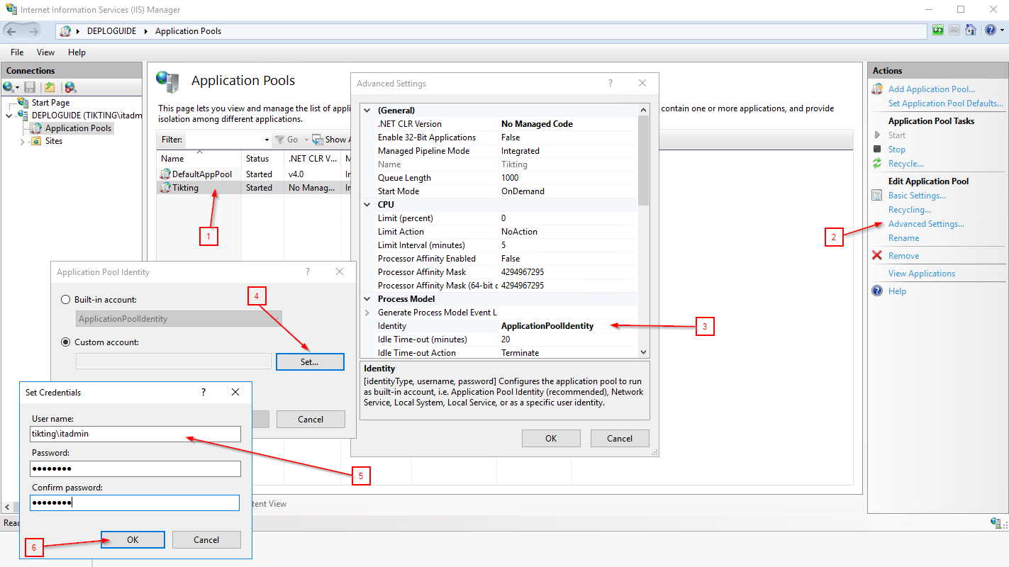Collapse the DEPLOGUIDE server node

pos(9,116)
